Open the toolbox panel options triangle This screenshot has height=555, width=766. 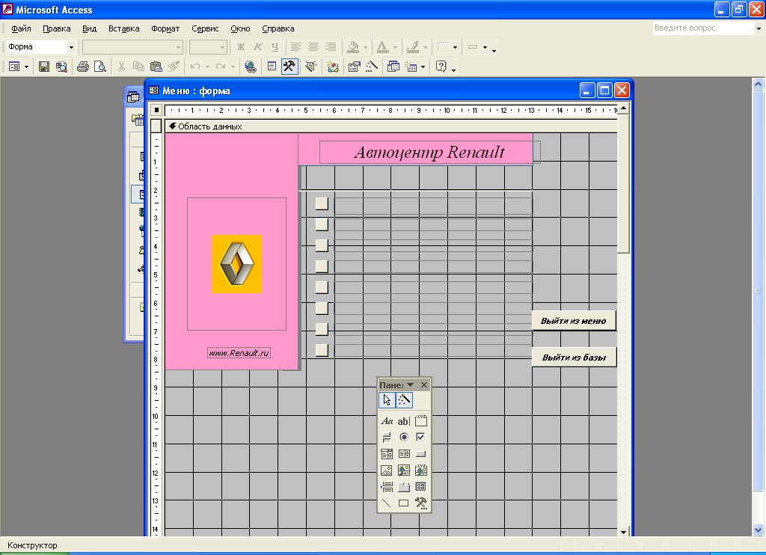[411, 385]
